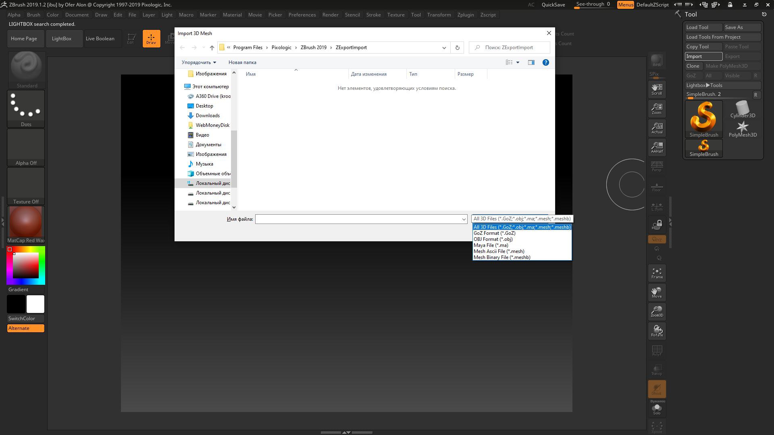Open the Standard brush thumbnail
Screen dimensions: 774x435
pyautogui.click(x=26, y=69)
